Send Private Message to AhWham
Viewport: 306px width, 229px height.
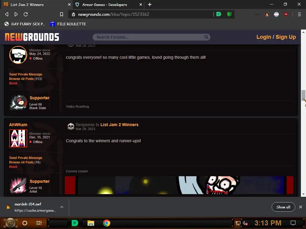coord(26,158)
